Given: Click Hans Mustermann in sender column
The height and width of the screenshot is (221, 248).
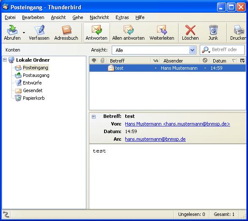Looking at the screenshot, I should click(179, 68).
